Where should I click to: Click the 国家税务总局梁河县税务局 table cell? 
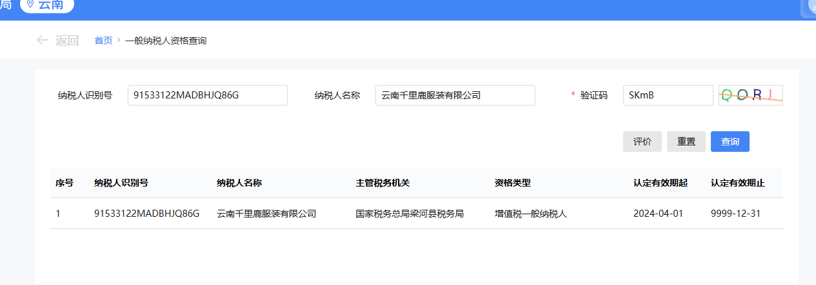(x=410, y=214)
